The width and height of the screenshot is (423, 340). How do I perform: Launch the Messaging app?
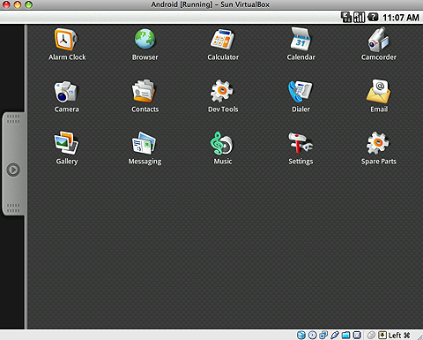145,148
